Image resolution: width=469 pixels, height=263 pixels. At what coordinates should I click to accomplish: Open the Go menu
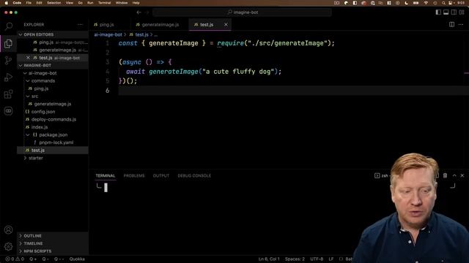(x=80, y=3)
